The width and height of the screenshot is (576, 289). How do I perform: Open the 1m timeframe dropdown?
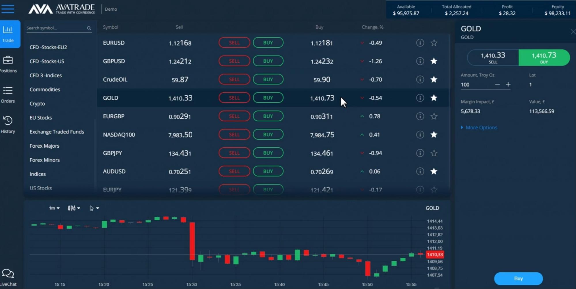(x=54, y=208)
